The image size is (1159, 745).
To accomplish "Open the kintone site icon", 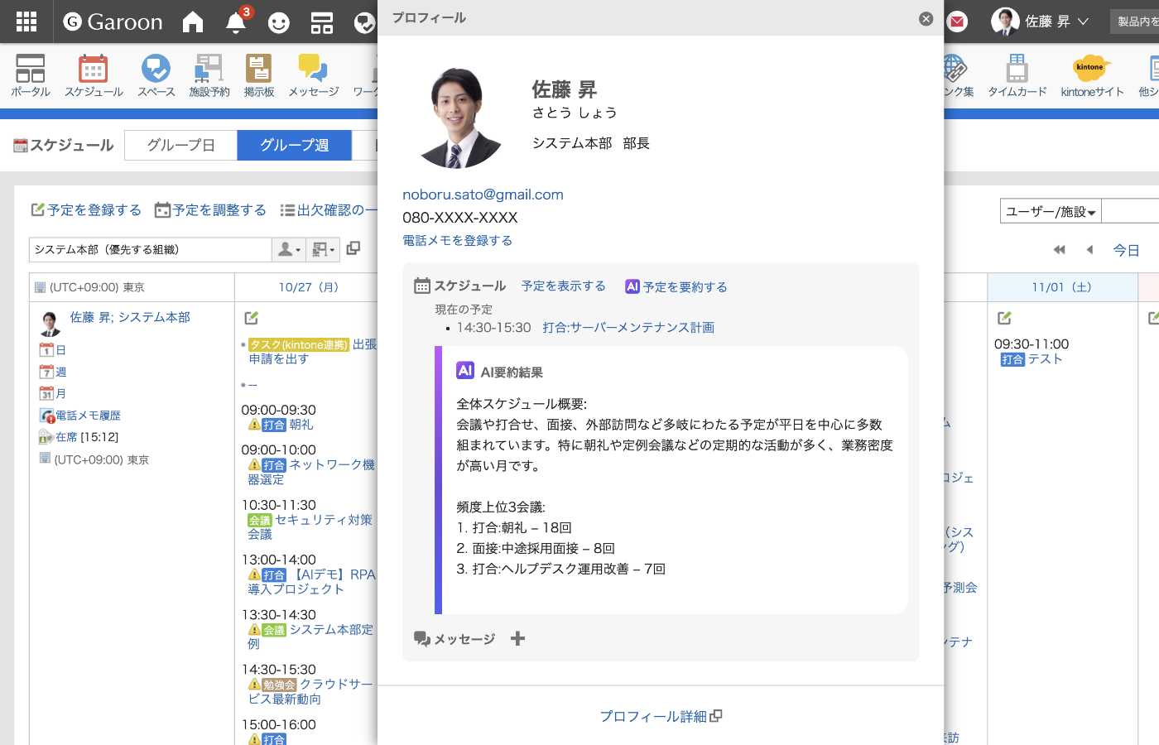I will (1091, 75).
